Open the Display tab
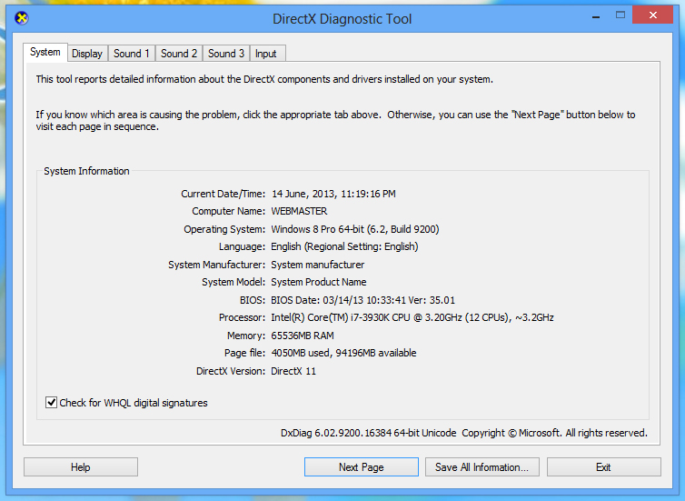Screen dimensions: 685x501 point(87,54)
